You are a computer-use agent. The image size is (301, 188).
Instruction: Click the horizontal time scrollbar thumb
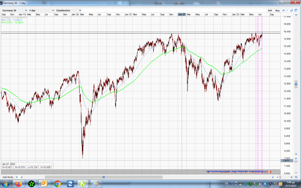coord(104,177)
